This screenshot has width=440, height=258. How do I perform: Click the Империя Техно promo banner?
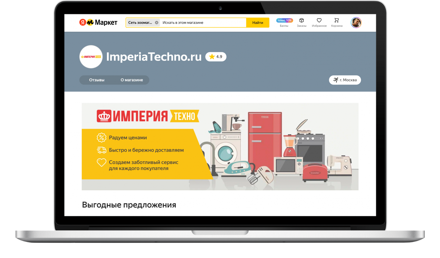pyautogui.click(x=220, y=146)
